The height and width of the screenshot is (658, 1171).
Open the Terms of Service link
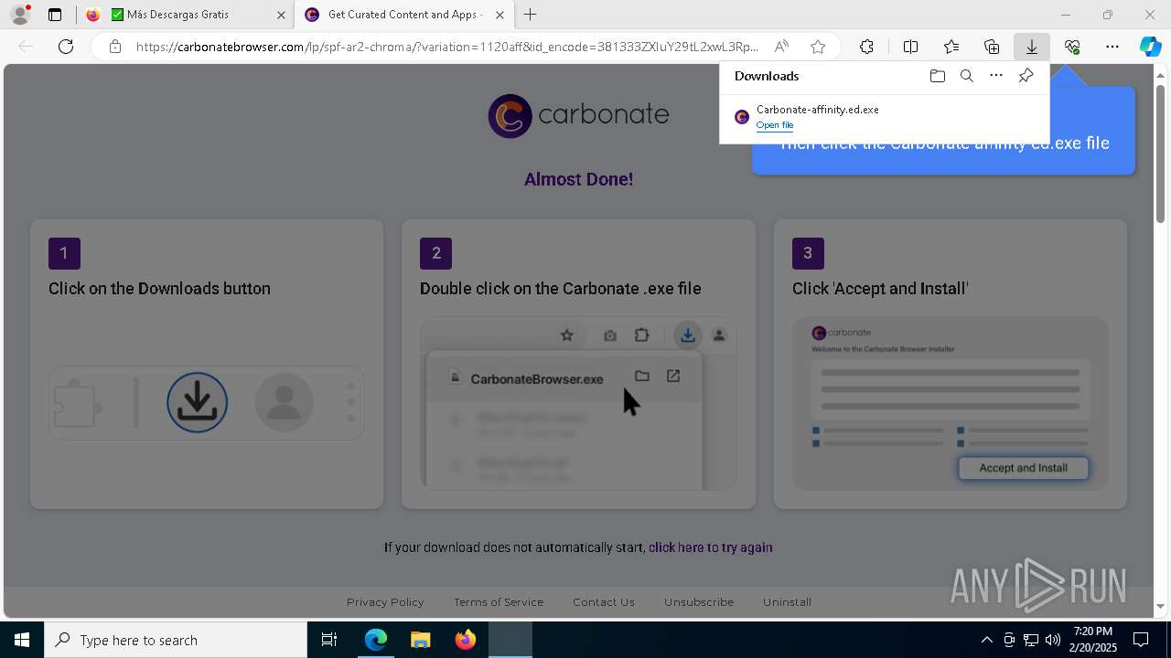[499, 602]
